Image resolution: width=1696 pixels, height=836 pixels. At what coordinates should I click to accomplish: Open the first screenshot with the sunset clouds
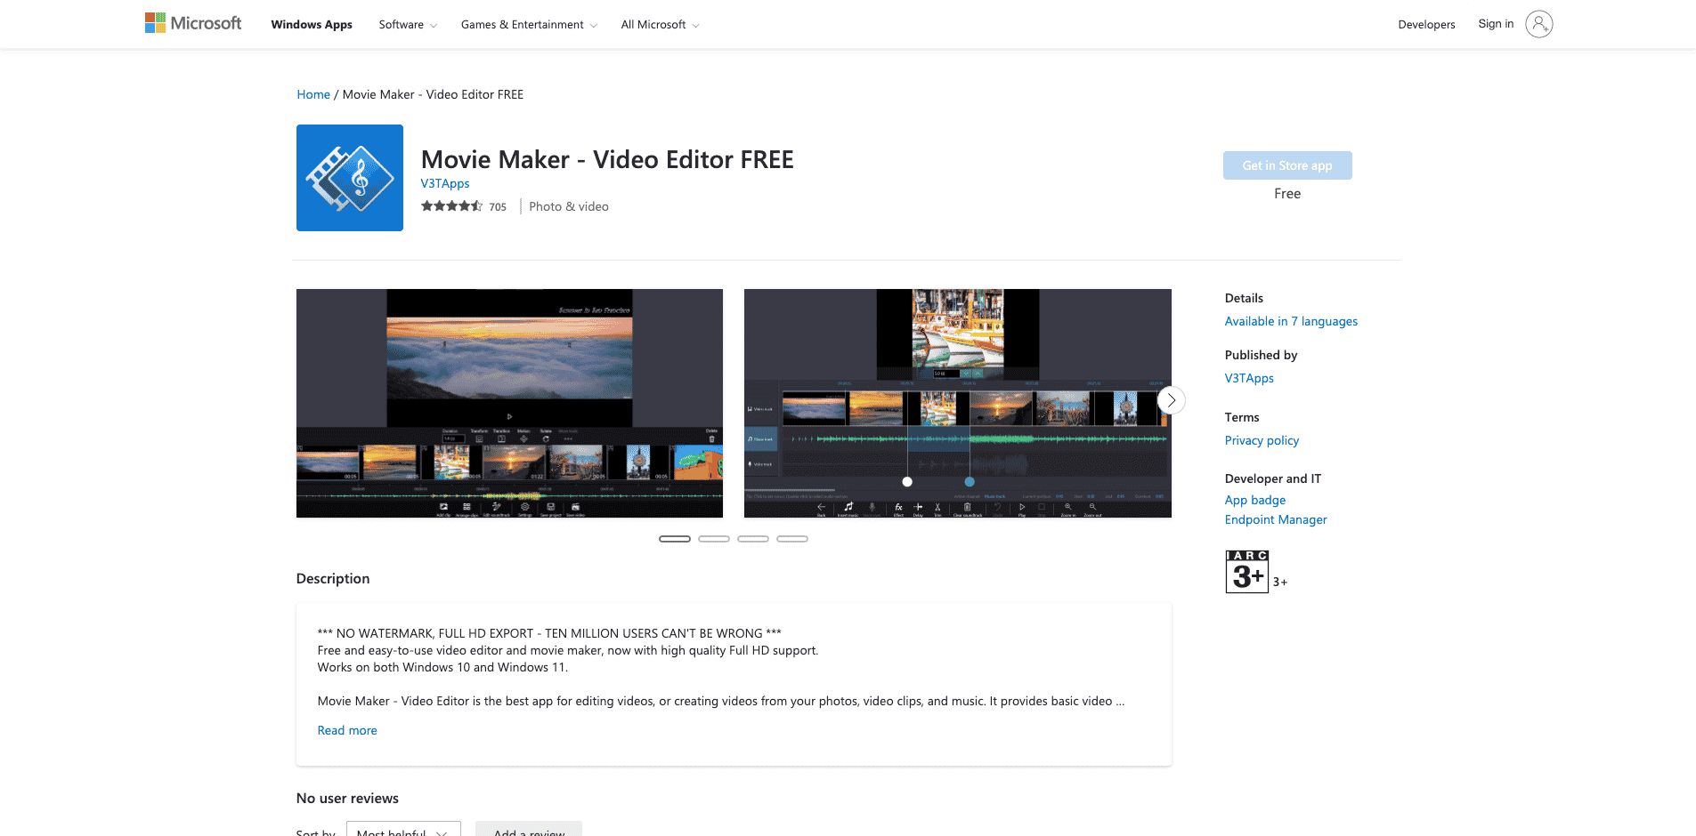(x=509, y=403)
